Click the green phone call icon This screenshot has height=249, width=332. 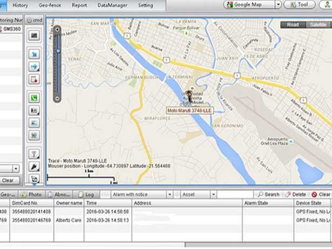[34, 98]
